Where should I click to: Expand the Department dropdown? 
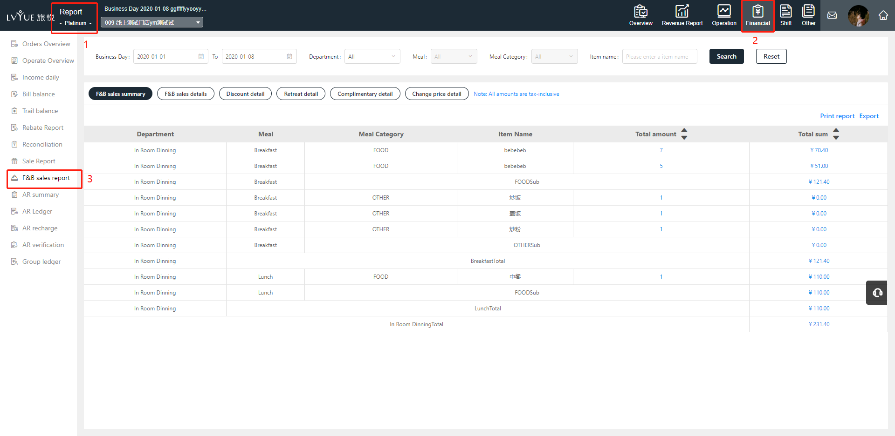click(372, 56)
